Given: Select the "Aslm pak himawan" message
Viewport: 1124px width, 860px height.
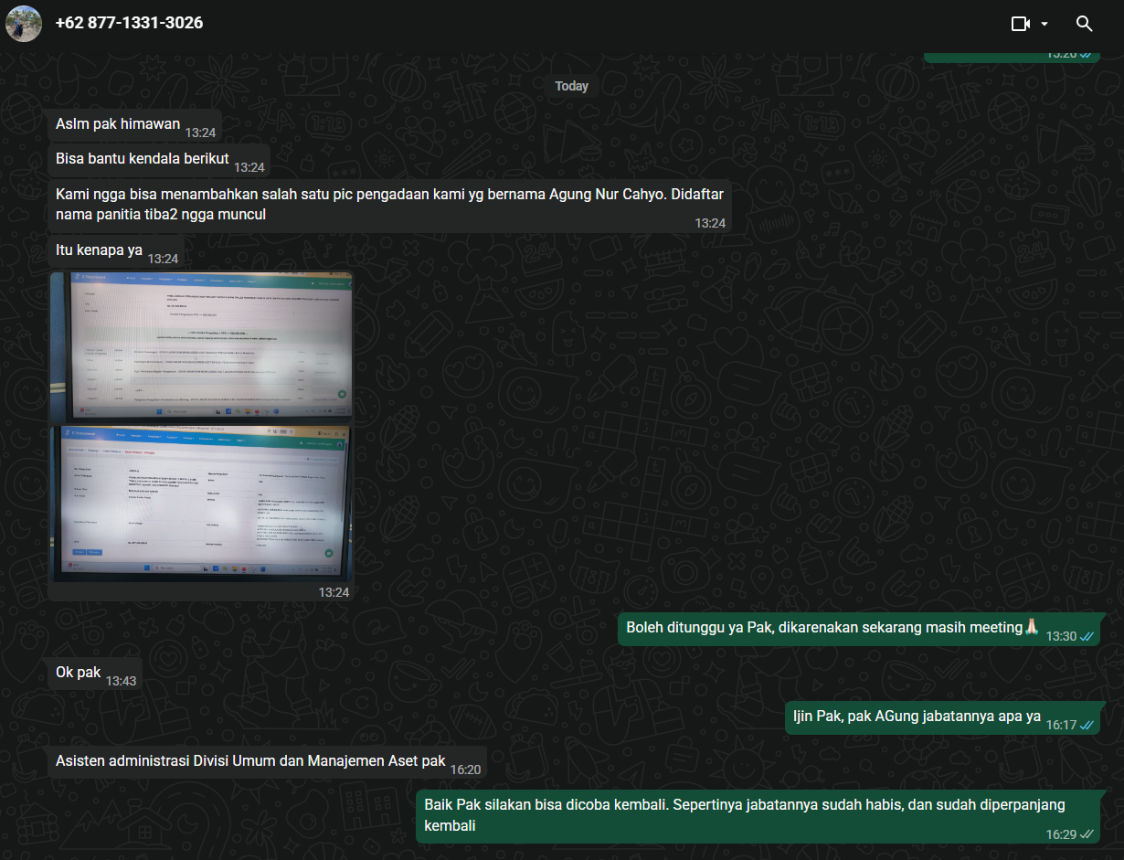Looking at the screenshot, I should pos(118,124).
